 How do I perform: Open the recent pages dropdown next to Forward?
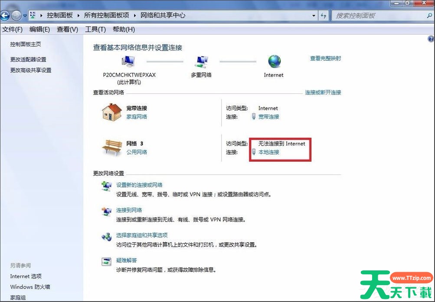pos(25,16)
